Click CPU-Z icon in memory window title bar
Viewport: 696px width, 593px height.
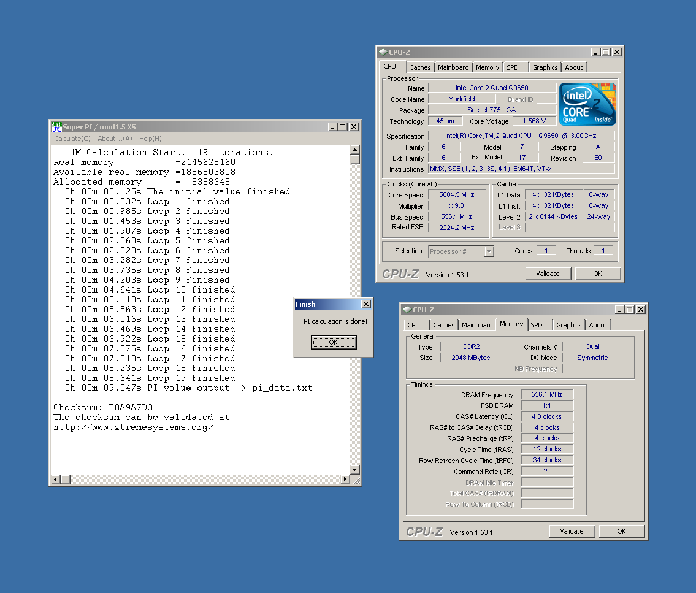pos(407,309)
